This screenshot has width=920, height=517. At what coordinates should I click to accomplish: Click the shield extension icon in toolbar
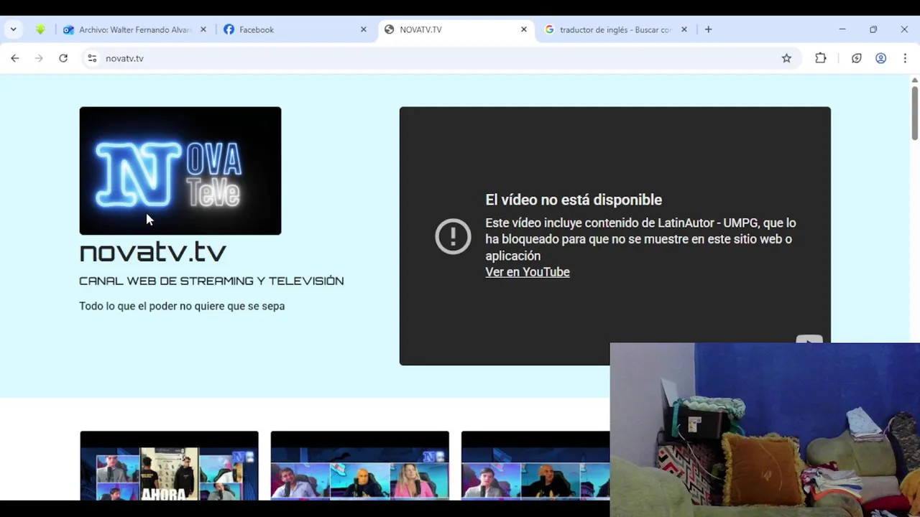(x=856, y=58)
